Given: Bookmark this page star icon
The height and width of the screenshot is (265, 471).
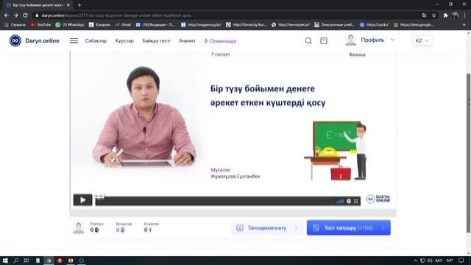Looking at the screenshot, I should [433, 15].
